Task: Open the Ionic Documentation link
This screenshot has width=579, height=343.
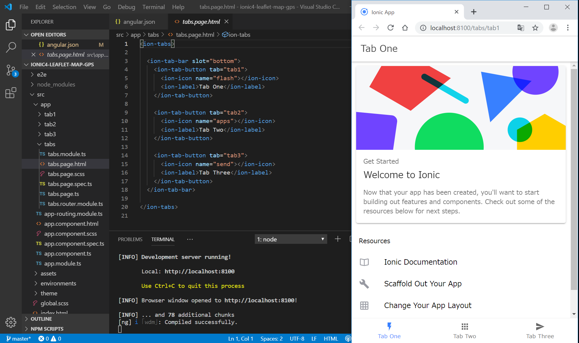Action: [420, 262]
